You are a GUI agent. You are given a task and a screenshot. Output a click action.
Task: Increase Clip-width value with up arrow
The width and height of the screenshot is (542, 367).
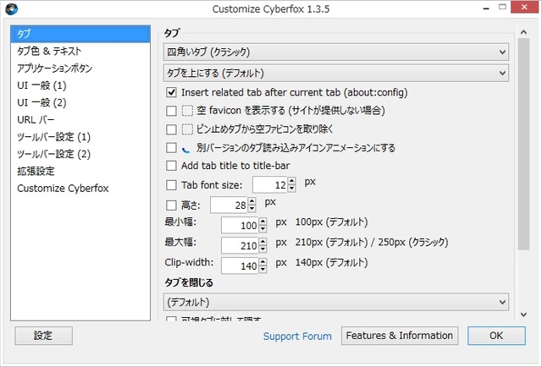(x=263, y=261)
